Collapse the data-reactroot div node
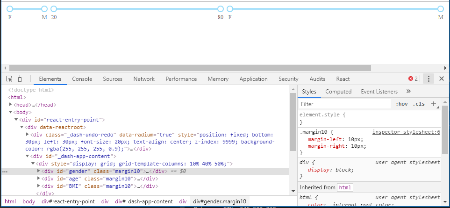Image resolution: width=450 pixels, height=208 pixels. tap(22, 127)
